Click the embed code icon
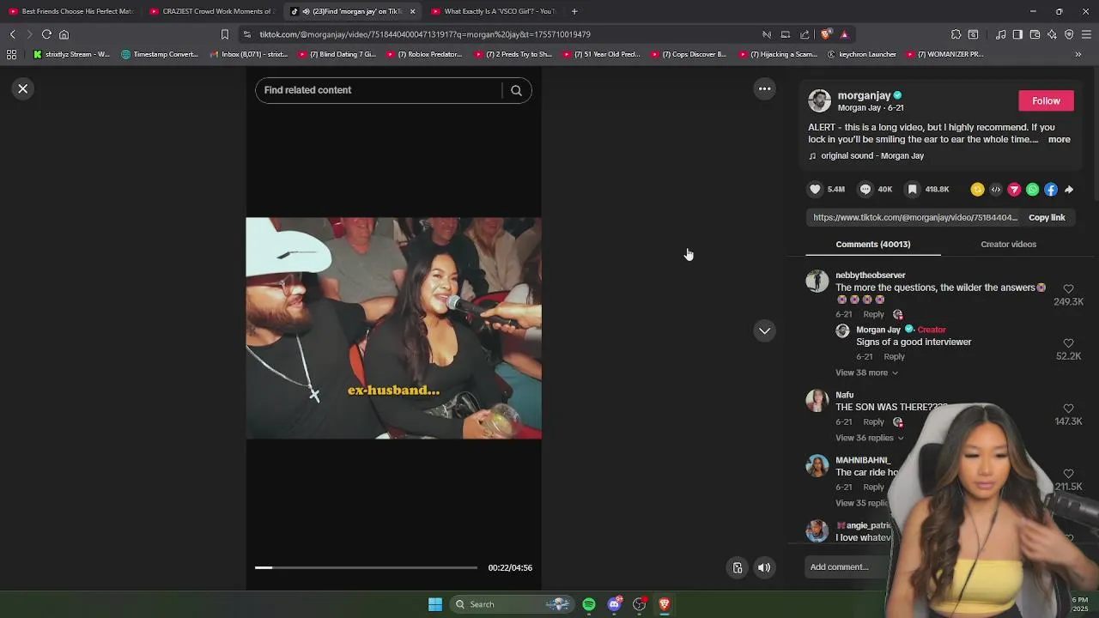 click(996, 190)
